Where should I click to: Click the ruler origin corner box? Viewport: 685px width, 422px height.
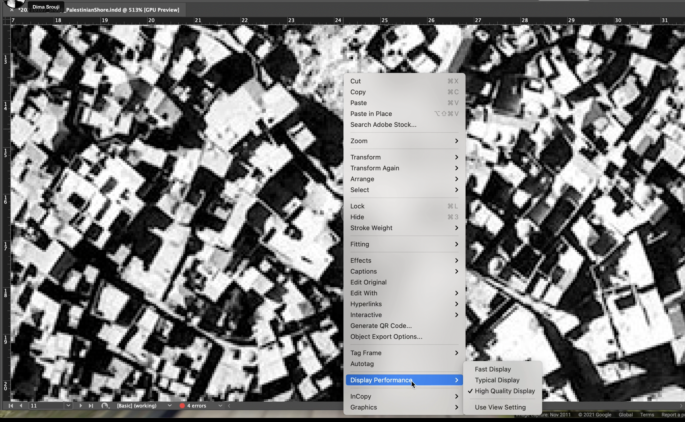pyautogui.click(x=6, y=21)
